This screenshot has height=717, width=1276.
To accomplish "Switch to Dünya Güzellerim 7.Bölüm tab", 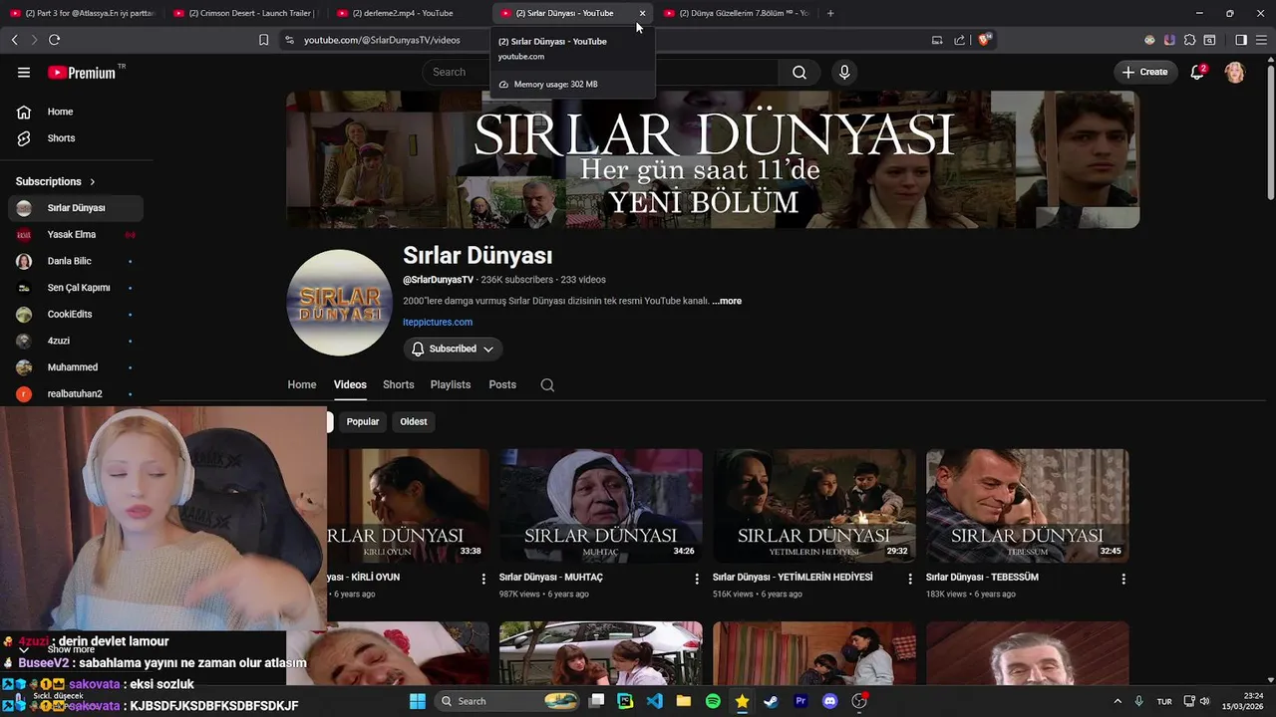I will coord(738,13).
